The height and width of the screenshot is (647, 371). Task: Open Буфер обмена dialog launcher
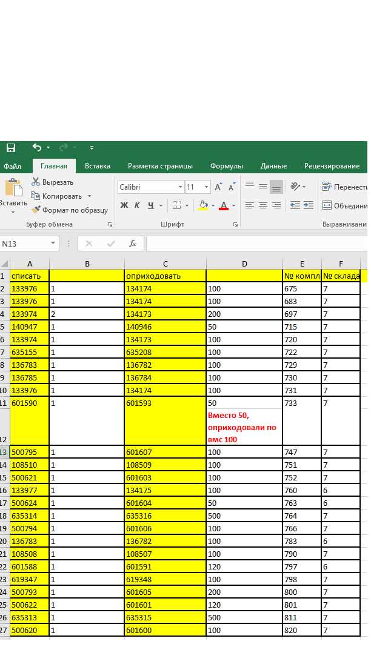click(110, 225)
